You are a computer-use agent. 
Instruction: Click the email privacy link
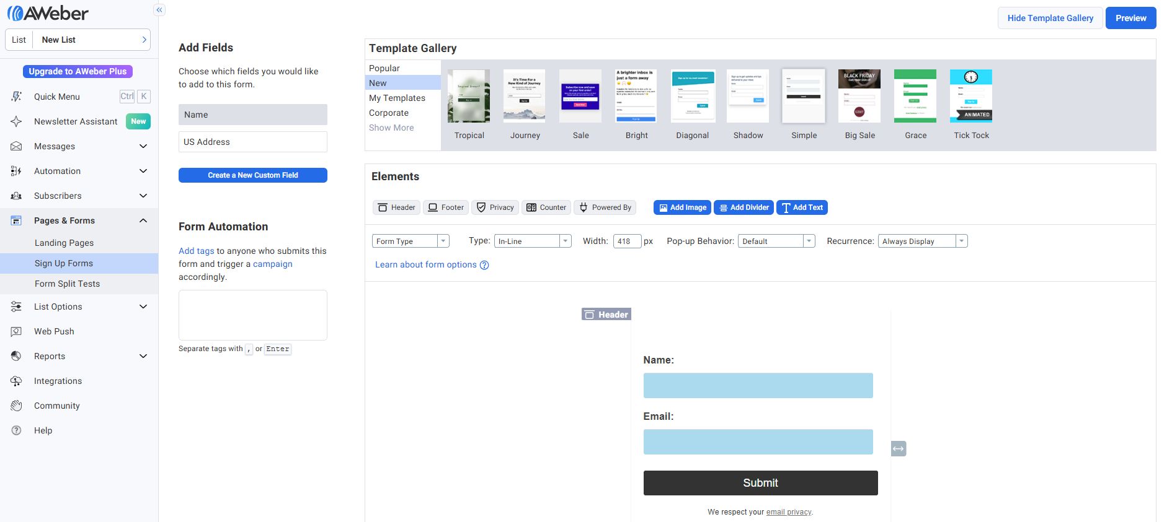[789, 512]
